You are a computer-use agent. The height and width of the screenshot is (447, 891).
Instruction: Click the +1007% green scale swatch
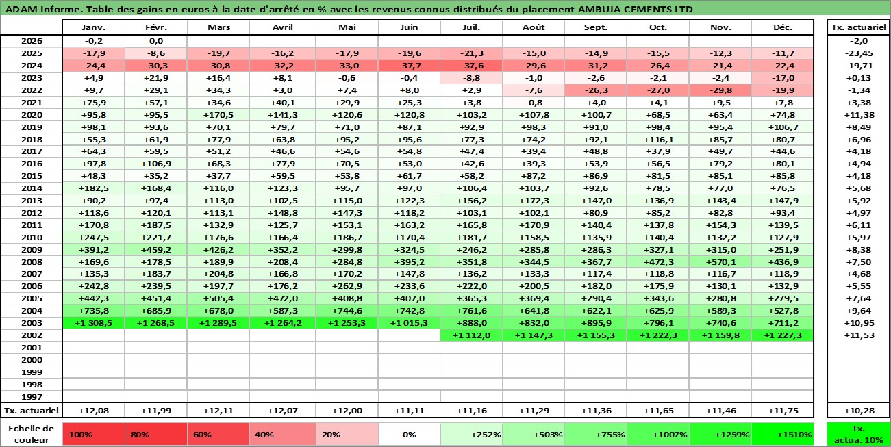[x=658, y=434]
